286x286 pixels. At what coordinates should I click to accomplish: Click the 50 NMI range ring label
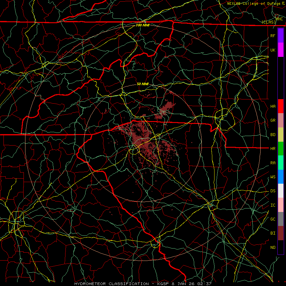pos(143,84)
